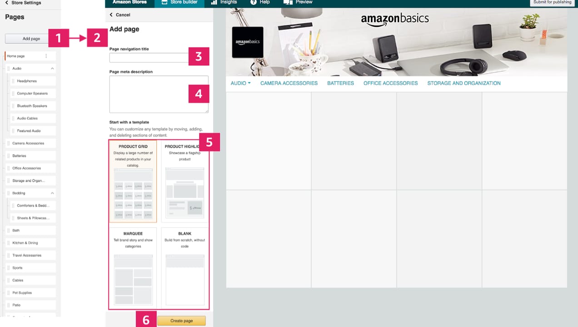Image resolution: width=578 pixels, height=327 pixels.
Task: Click the drag handle for Featured Audio
Action: click(13, 131)
